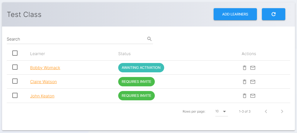Click the search magnifier icon
297x133 pixels.
click(149, 39)
